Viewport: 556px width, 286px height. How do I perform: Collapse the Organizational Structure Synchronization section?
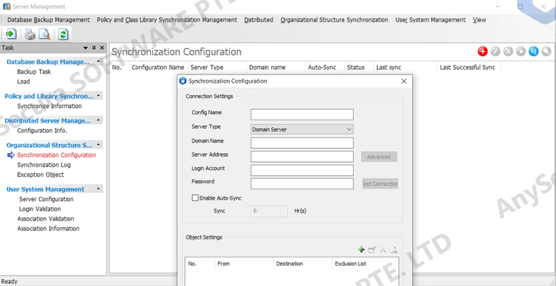(x=98, y=145)
